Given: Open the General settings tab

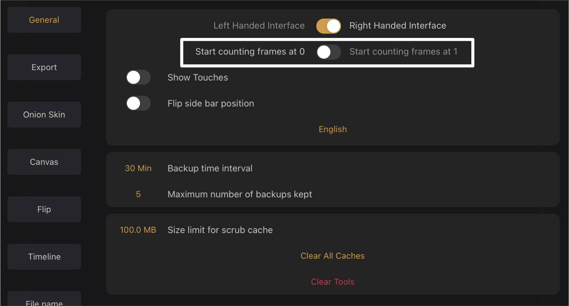Looking at the screenshot, I should 44,20.
